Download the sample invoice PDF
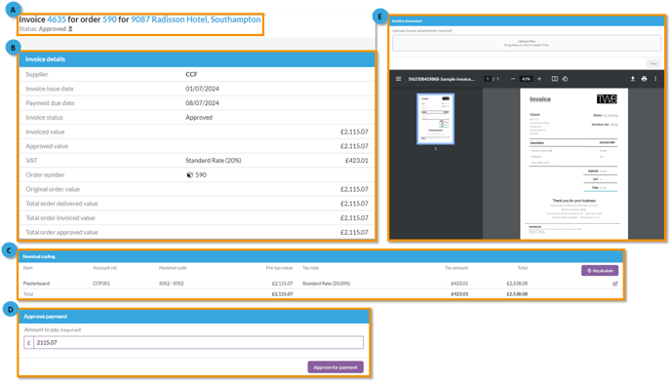Screen dimensions: 671x382 point(633,79)
